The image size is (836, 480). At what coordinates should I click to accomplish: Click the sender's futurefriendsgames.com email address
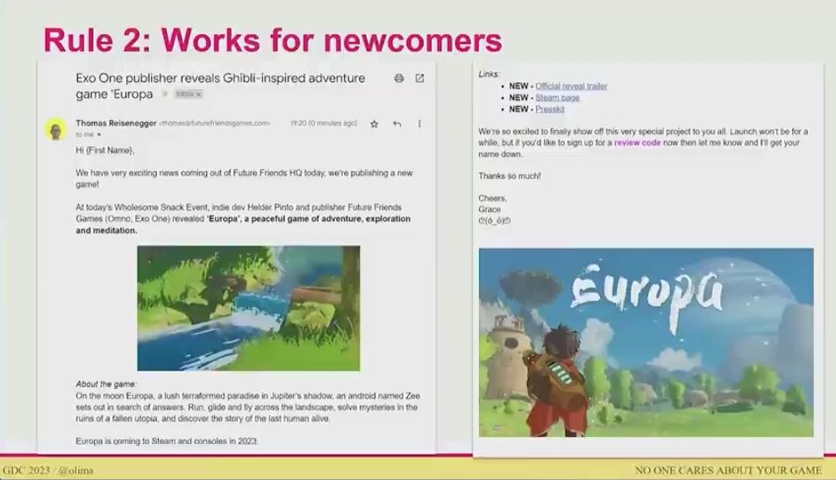pyautogui.click(x=214, y=124)
